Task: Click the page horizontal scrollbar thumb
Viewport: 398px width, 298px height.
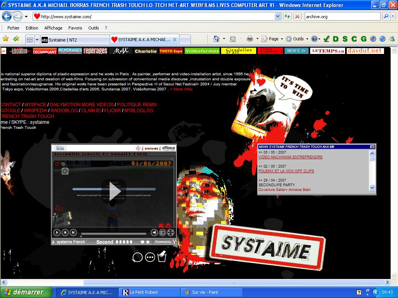Action: (x=233, y=282)
